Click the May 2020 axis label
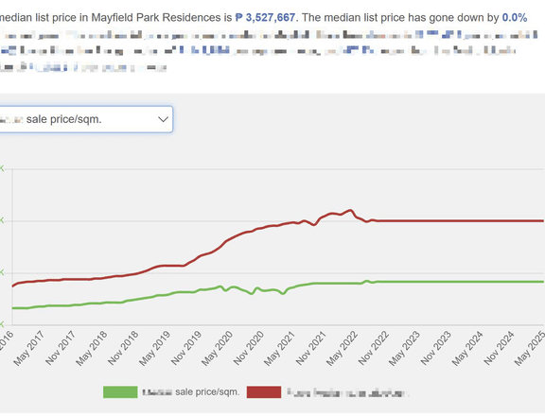 (218, 348)
